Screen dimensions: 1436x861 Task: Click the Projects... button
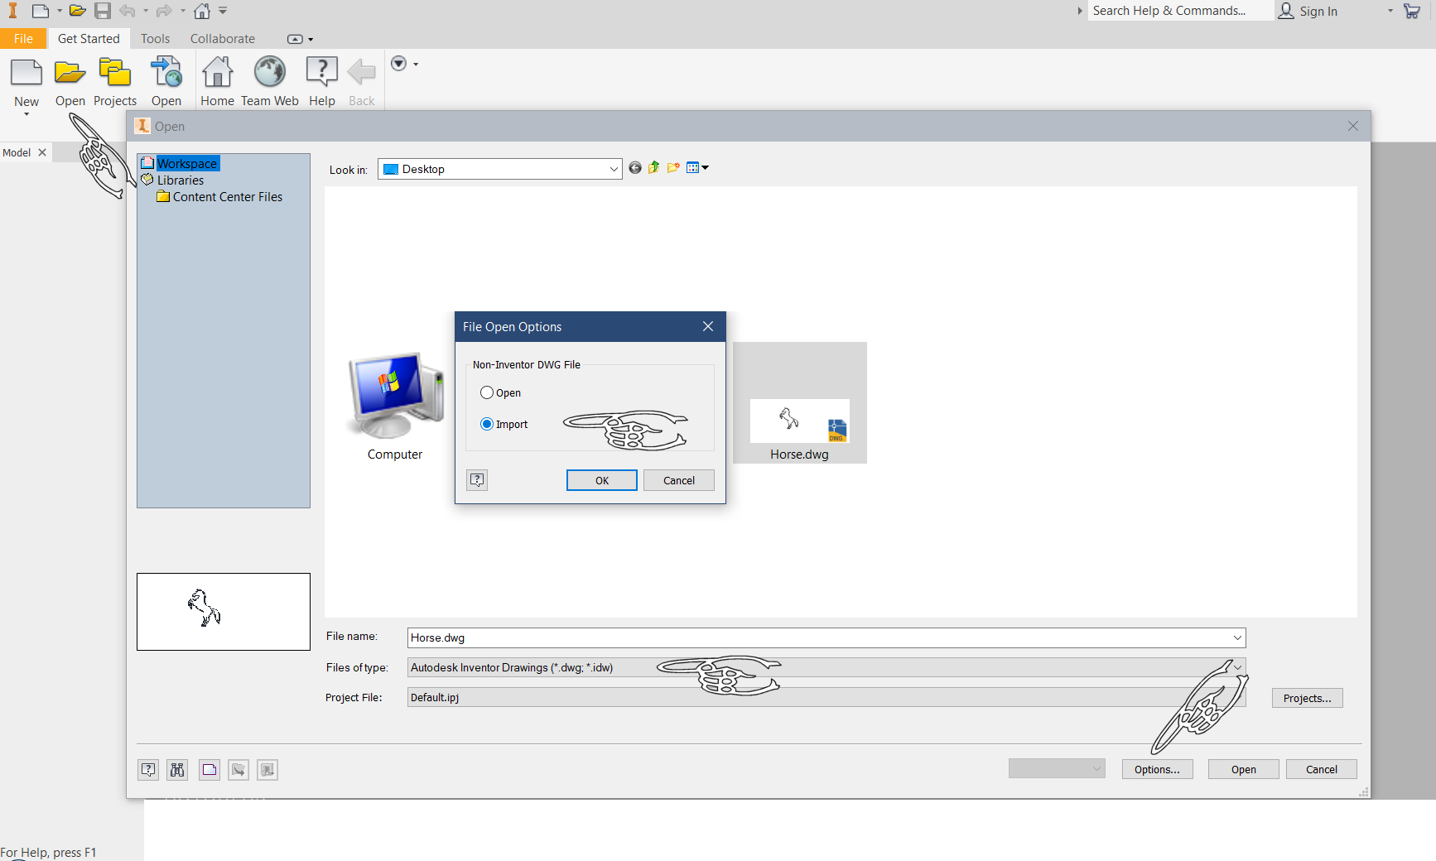tap(1308, 699)
